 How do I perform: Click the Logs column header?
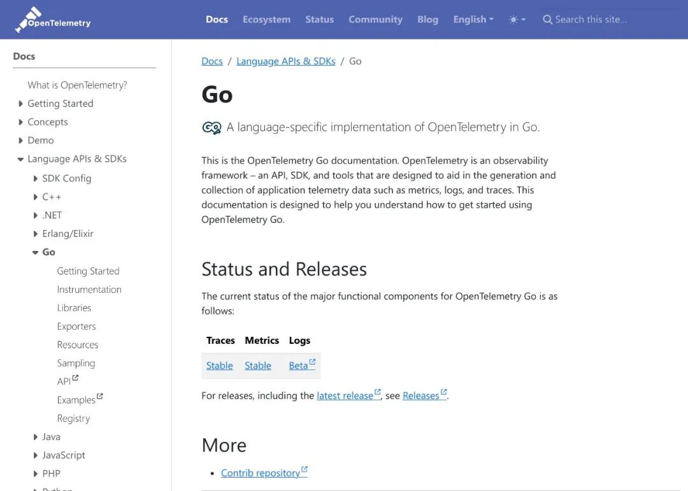tap(299, 341)
